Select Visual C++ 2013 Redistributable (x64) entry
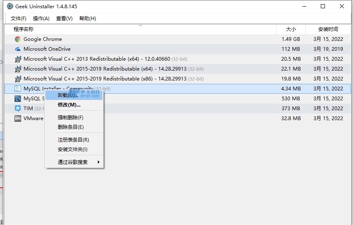Screen dimensions: 353x225 (105, 59)
